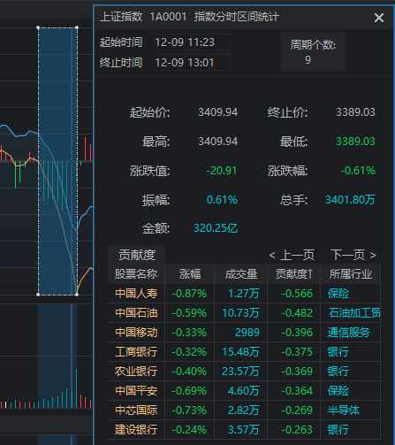Click 成交量 value 23.57万

click(240, 372)
